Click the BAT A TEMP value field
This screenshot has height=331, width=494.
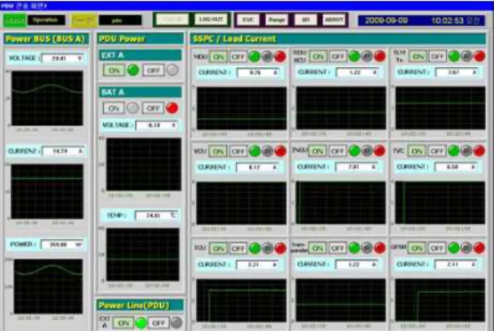pos(157,215)
